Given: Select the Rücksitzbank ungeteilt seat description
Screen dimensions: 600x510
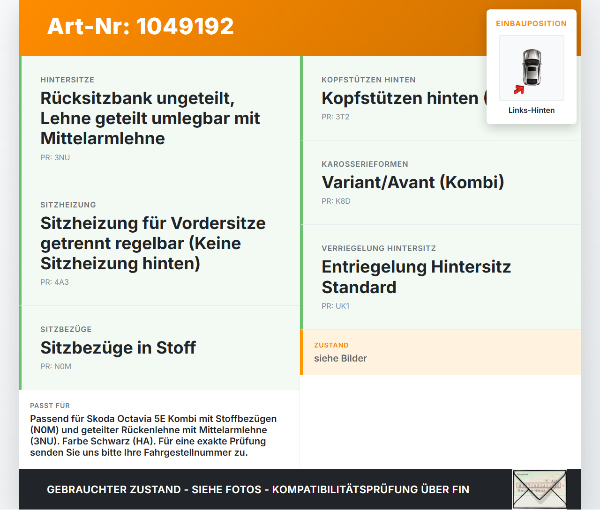Looking at the screenshot, I should pyautogui.click(x=150, y=118).
